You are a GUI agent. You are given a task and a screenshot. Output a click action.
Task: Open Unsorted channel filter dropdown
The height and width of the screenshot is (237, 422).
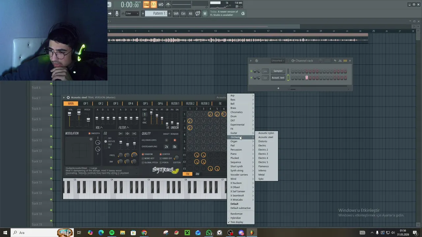pyautogui.click(x=279, y=61)
